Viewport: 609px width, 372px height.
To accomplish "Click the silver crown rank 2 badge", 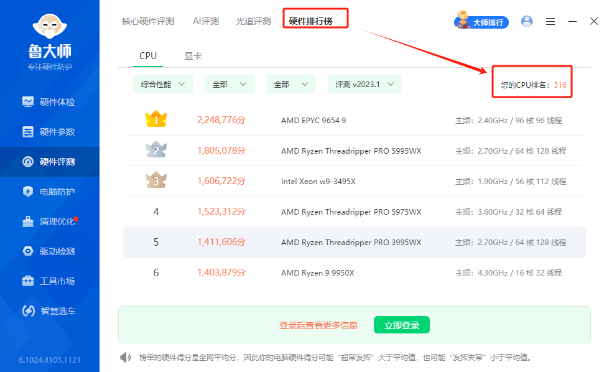I will (156, 149).
